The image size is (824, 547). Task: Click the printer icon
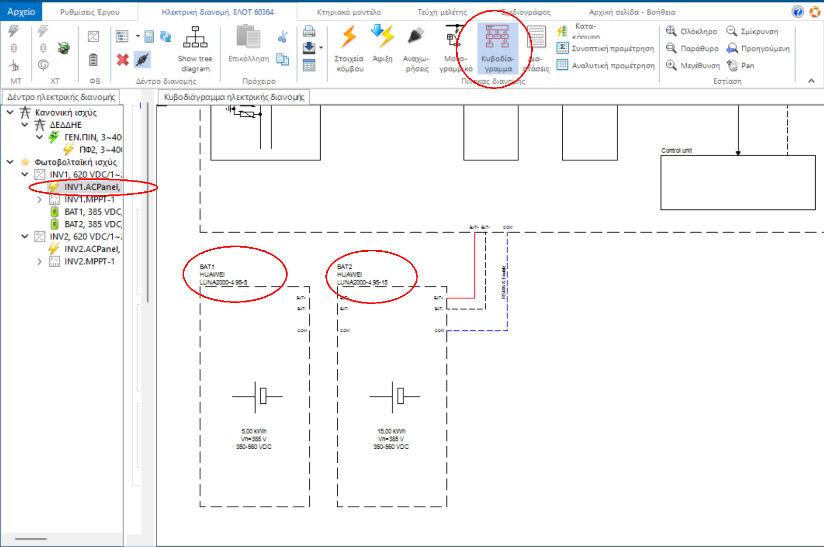[x=309, y=32]
